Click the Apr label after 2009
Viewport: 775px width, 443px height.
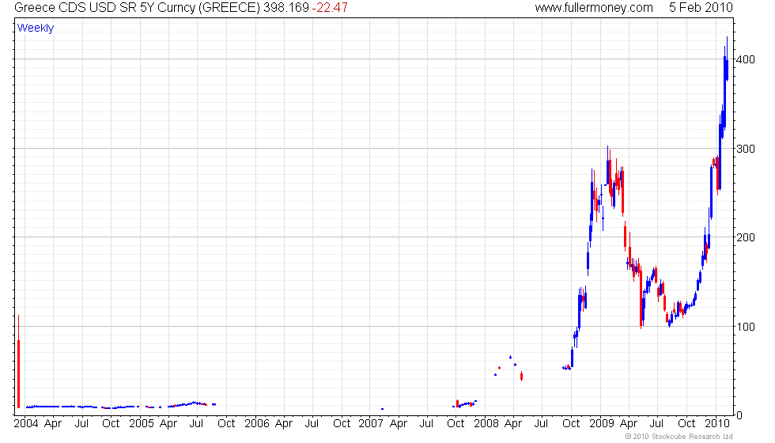[629, 424]
